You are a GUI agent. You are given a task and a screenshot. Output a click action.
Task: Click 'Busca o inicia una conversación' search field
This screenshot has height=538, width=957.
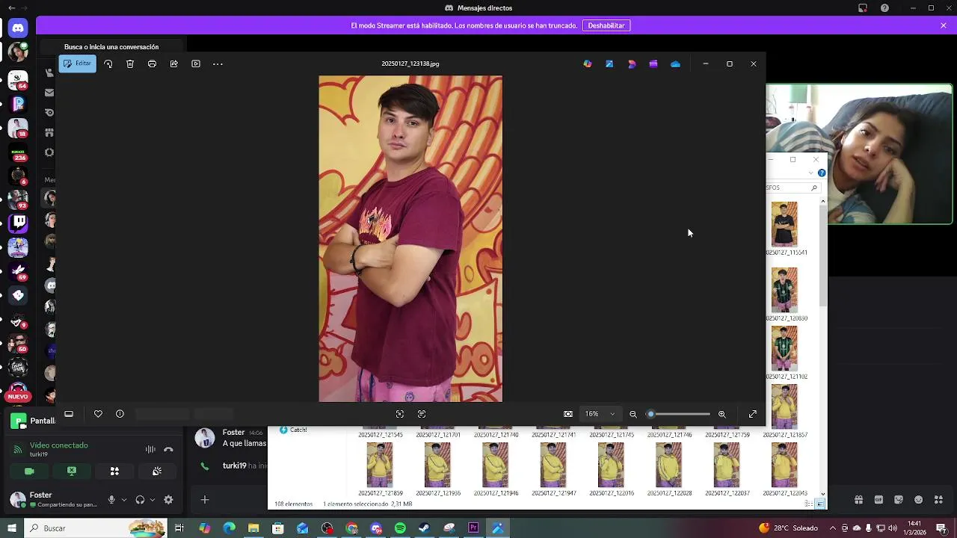[x=111, y=47]
